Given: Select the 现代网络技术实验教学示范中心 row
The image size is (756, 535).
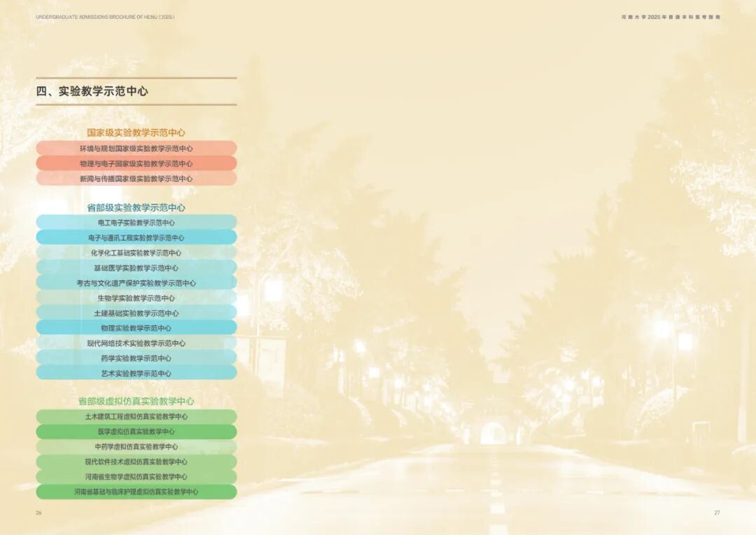Looking at the screenshot, I should click(136, 343).
